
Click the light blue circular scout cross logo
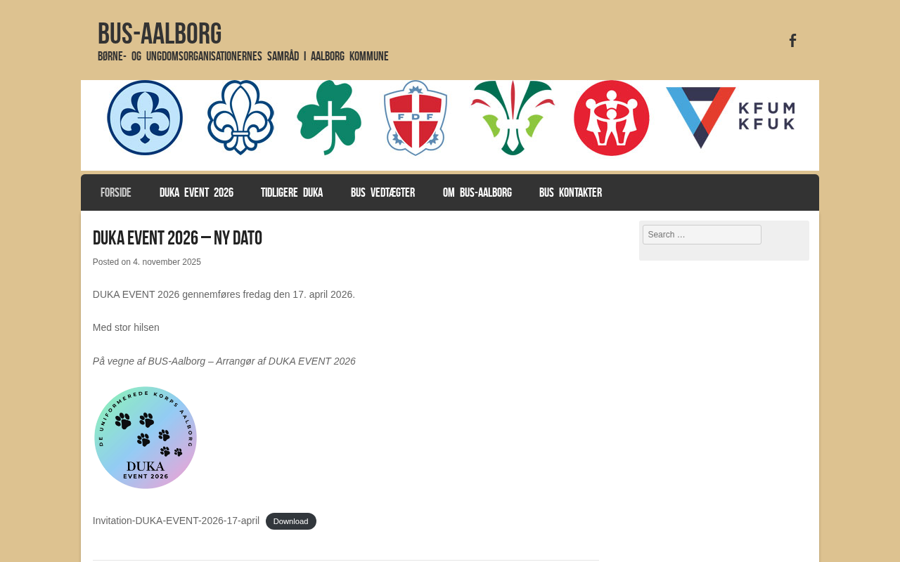145,117
